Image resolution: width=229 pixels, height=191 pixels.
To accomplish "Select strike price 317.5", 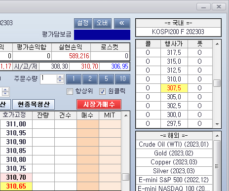I will [174, 53].
